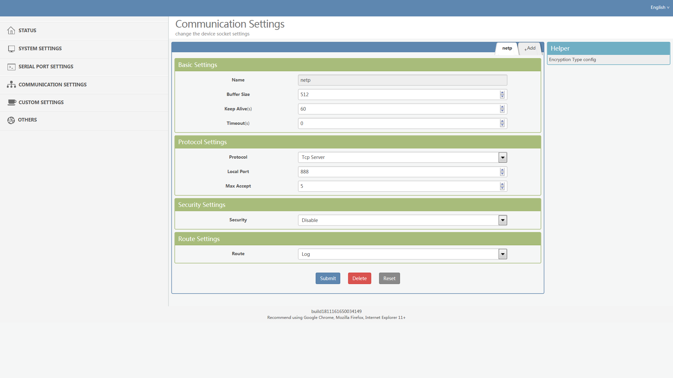This screenshot has width=673, height=378.
Task: Click the System Settings monitor icon
Action: [11, 49]
